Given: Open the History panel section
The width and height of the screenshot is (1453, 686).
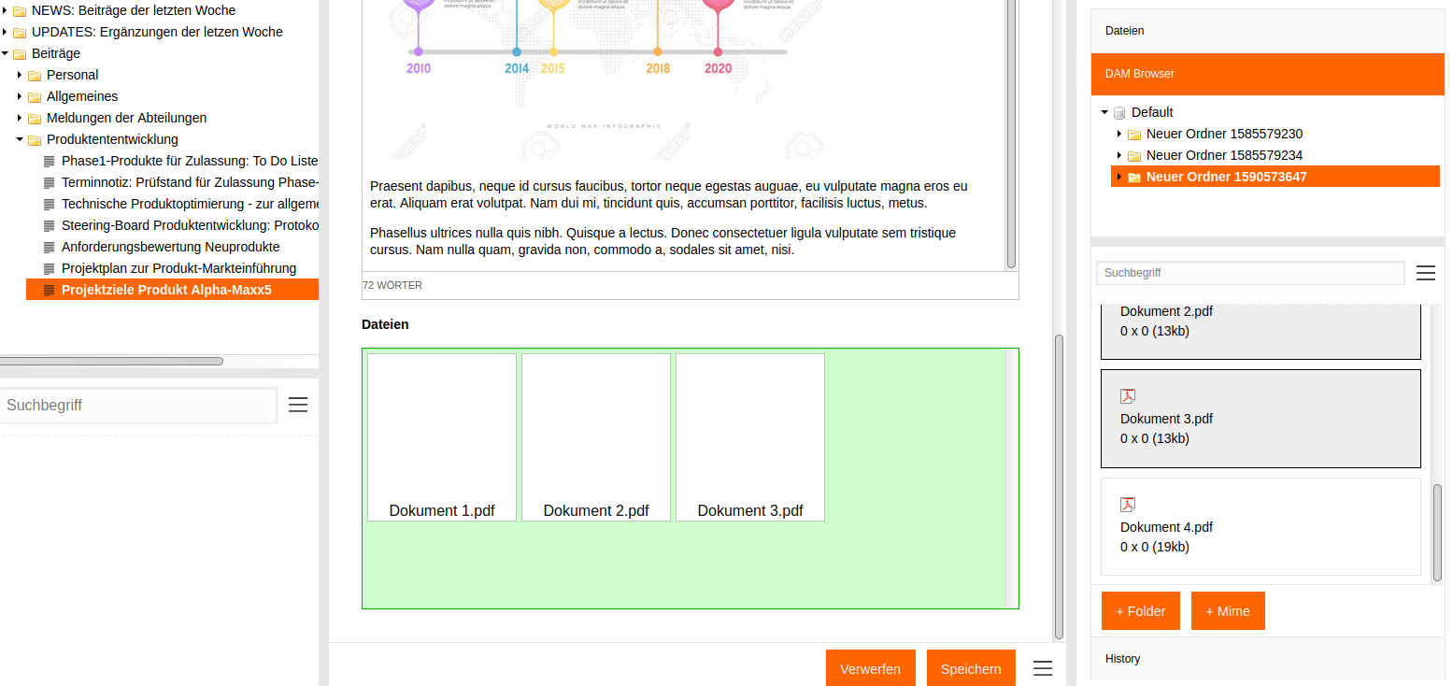Looking at the screenshot, I should [x=1122, y=659].
